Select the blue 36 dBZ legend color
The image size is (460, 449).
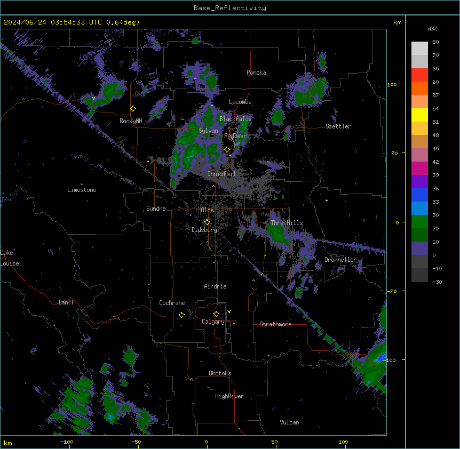(419, 195)
